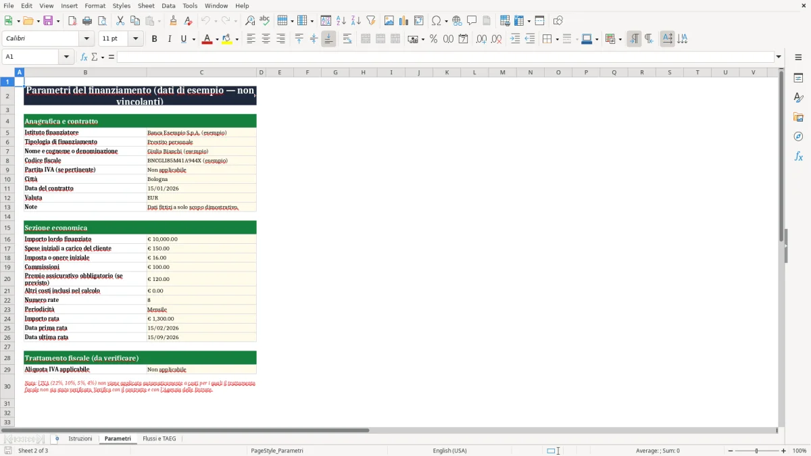Open the Name Box A1 dropdown
This screenshot has width=811, height=456.
coord(67,57)
